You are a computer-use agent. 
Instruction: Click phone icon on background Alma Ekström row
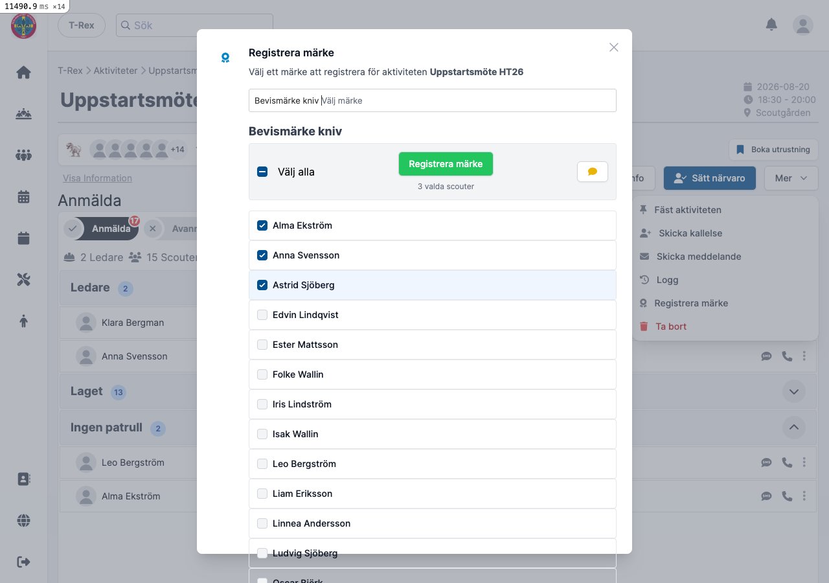tap(787, 496)
